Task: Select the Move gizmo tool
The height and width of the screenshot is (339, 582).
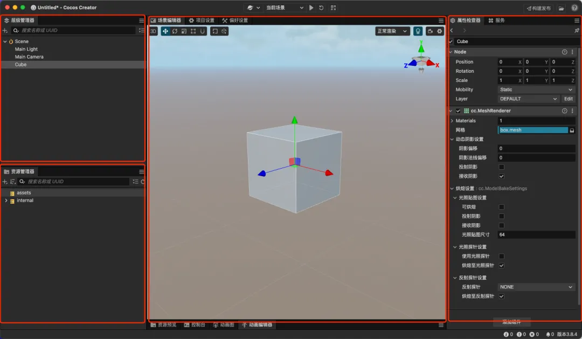Action: pos(165,31)
